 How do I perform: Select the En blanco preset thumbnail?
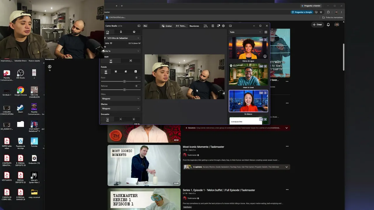click(x=248, y=101)
